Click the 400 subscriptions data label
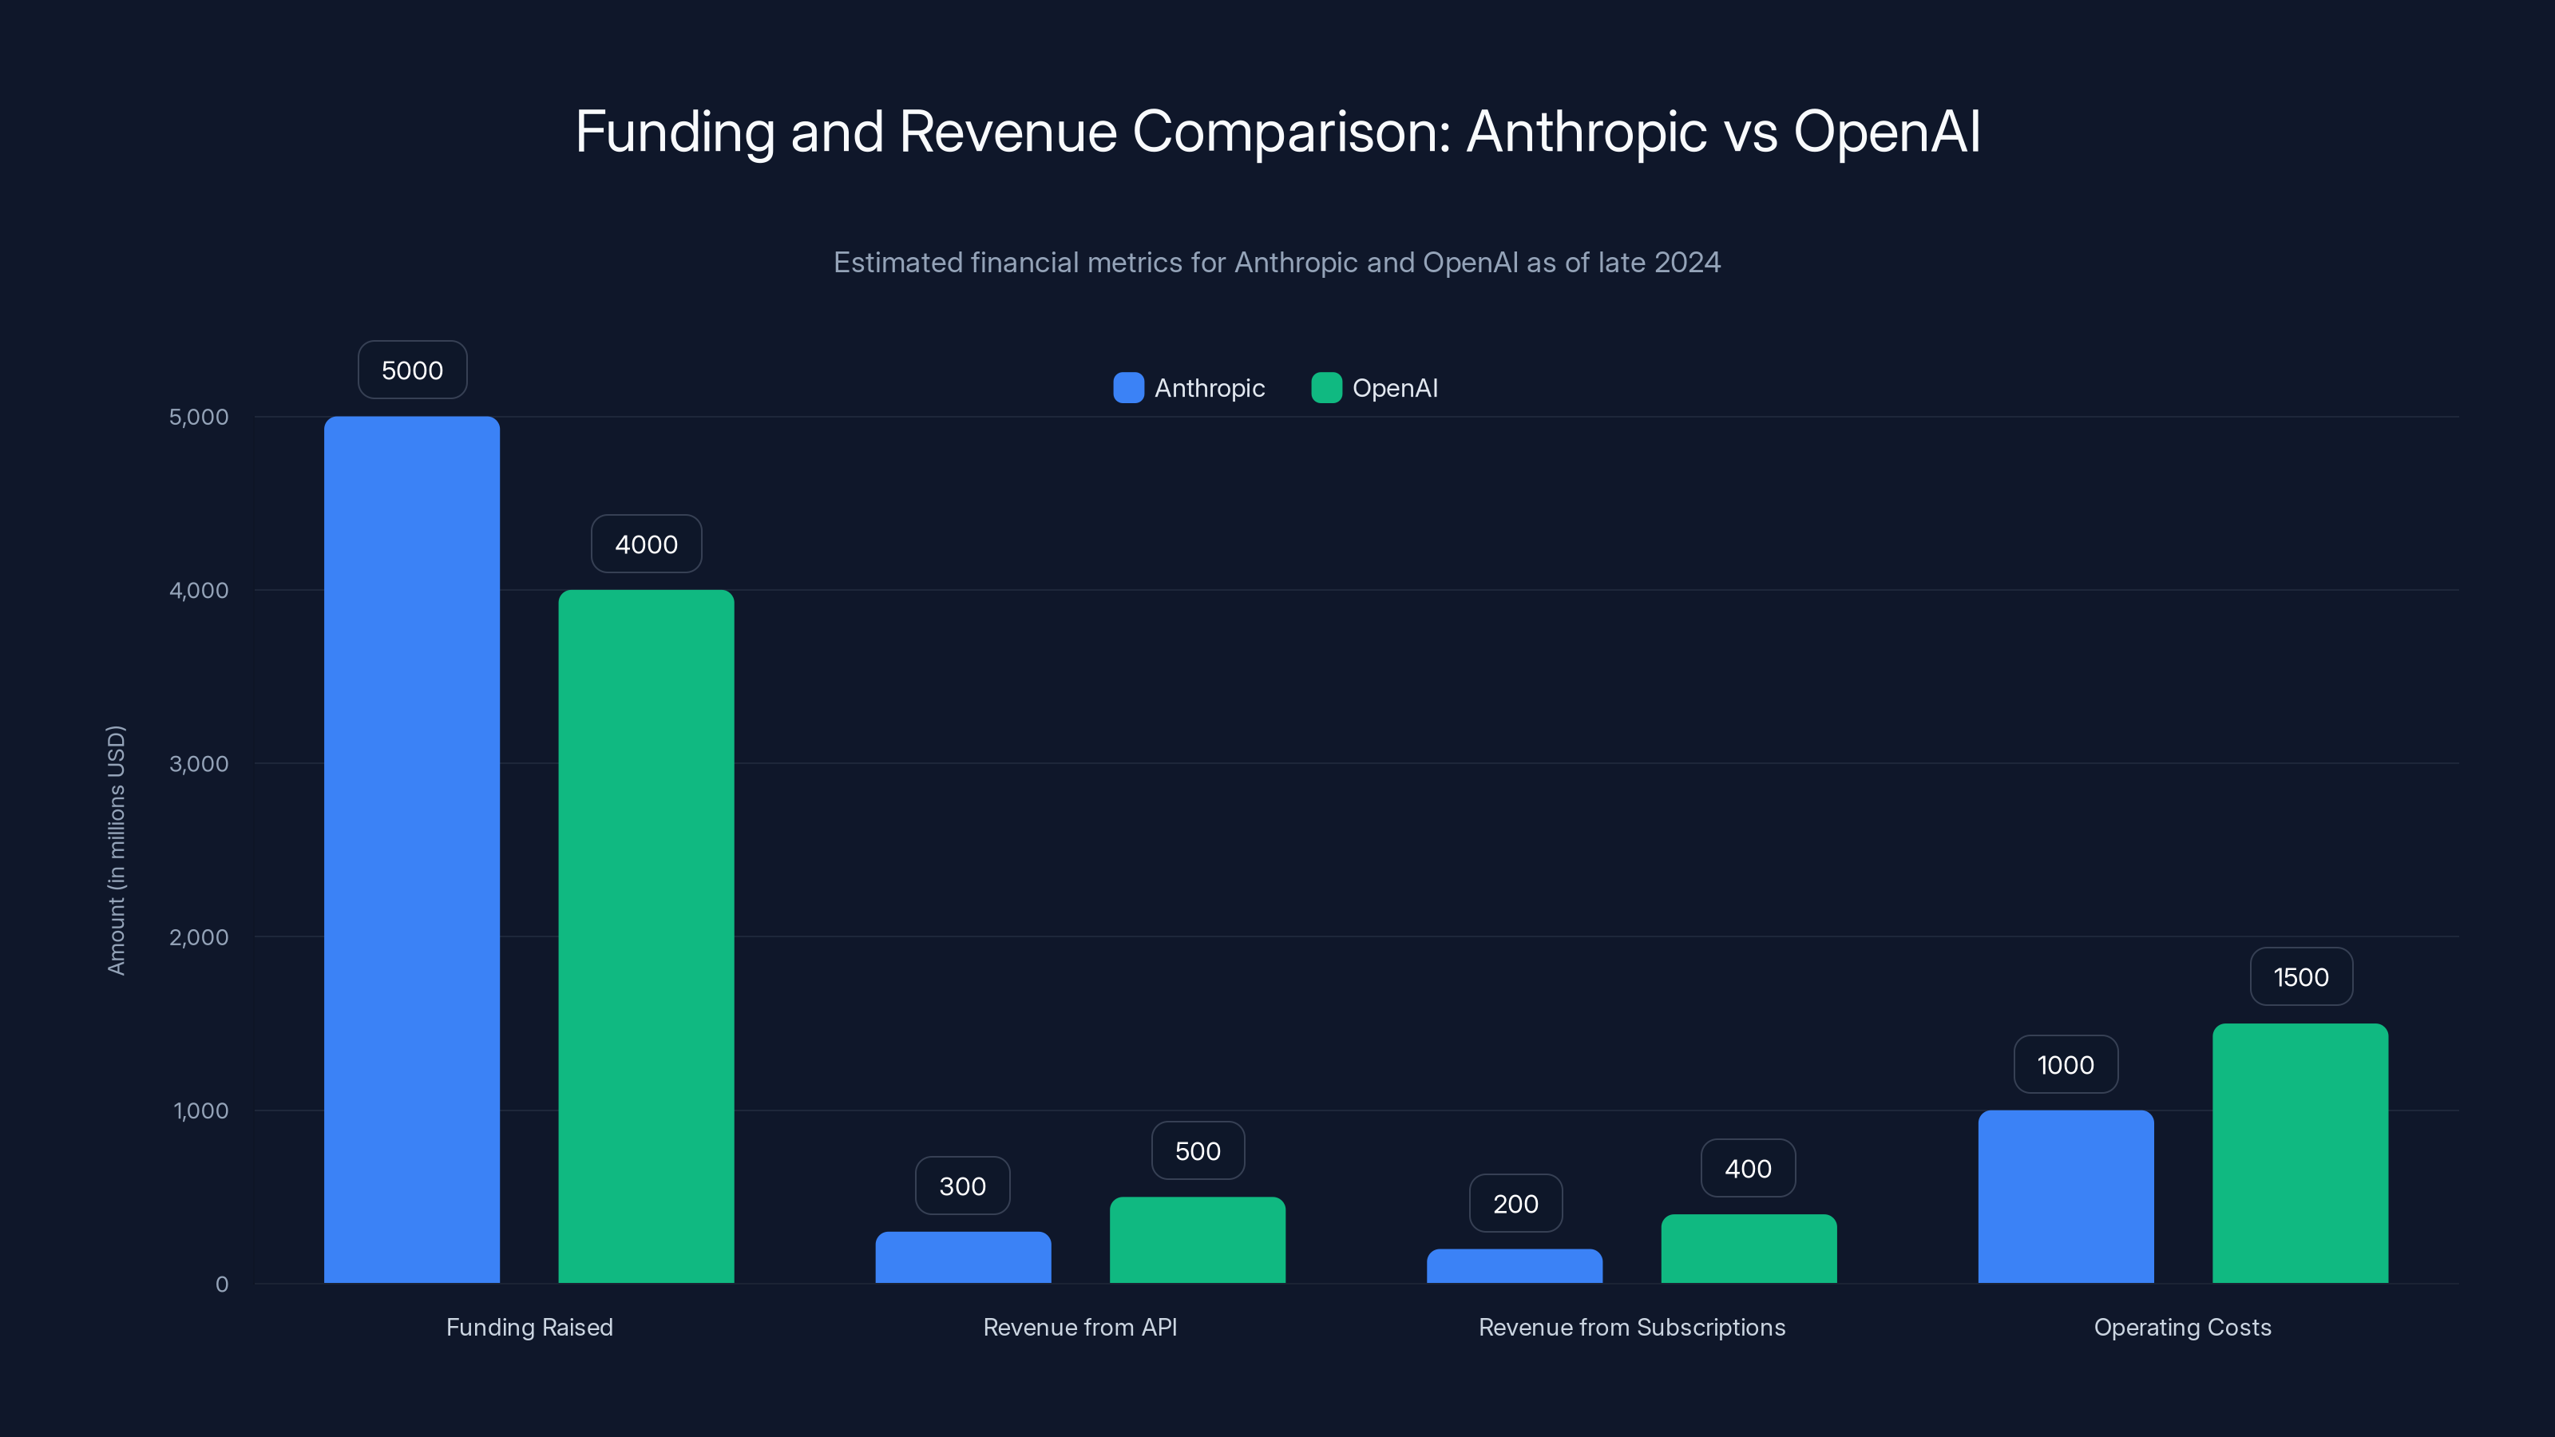Viewport: 2555px width, 1437px height. click(x=1748, y=1168)
